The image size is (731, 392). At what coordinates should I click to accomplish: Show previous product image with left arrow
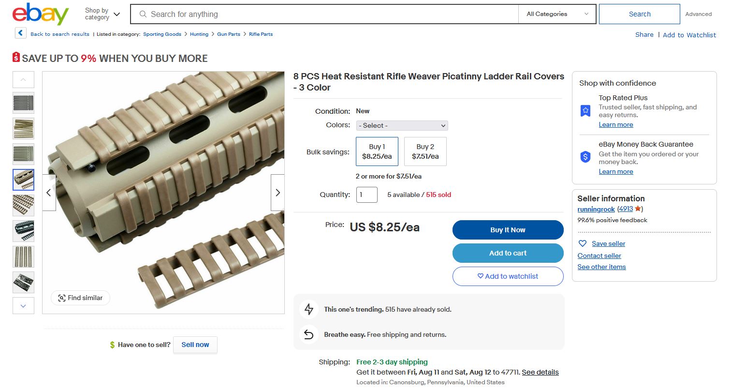click(x=49, y=193)
